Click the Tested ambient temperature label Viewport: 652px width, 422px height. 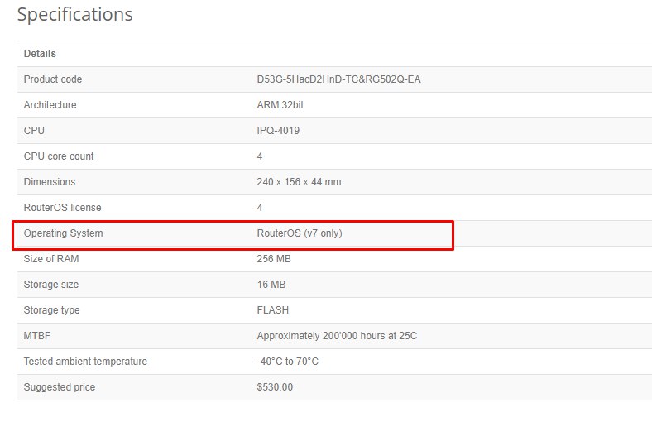(85, 362)
